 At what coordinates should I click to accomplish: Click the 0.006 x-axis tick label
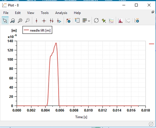point(60,110)
